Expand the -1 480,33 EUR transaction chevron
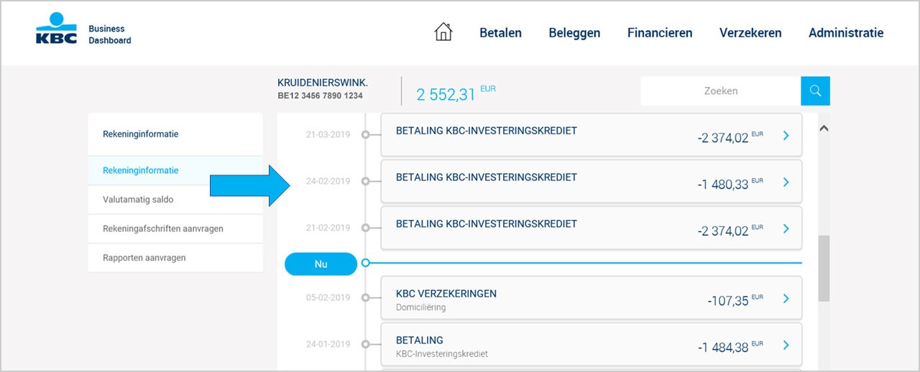920x372 pixels. coord(786,182)
